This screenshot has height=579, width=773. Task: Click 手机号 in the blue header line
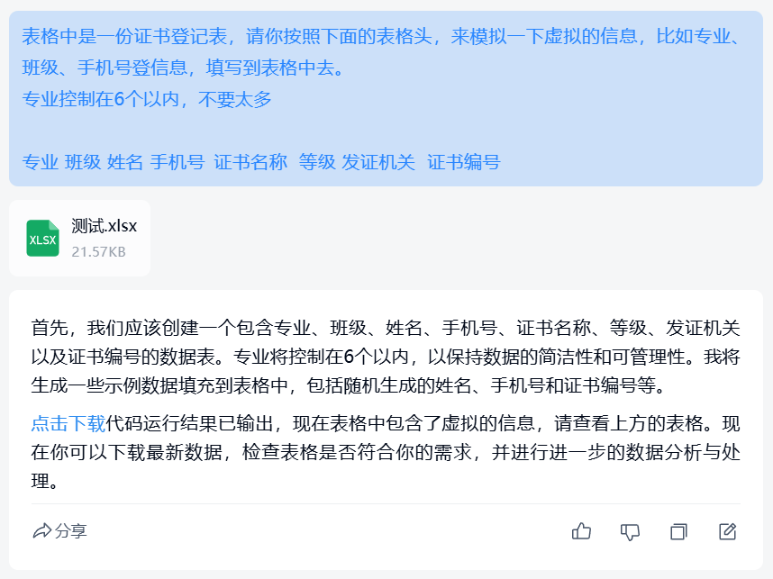(x=177, y=162)
